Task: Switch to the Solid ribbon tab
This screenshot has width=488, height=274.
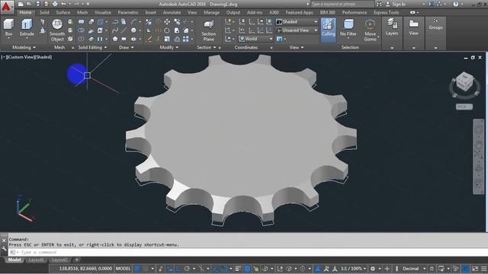Action: [44, 12]
